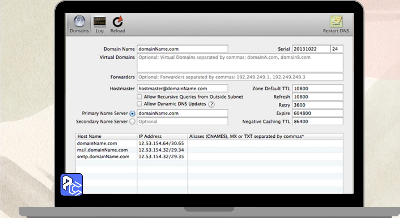Open the Domains toolbar icon
The width and height of the screenshot is (400, 218).
[79, 22]
